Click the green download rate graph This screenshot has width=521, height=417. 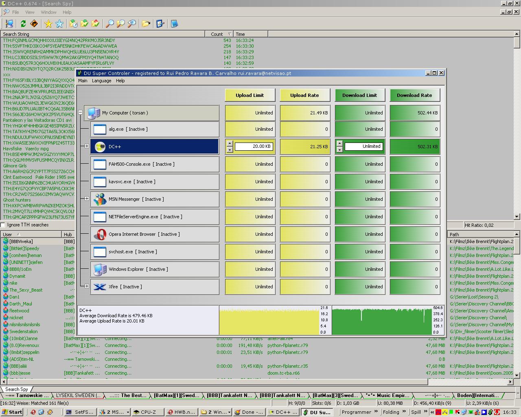coord(382,320)
